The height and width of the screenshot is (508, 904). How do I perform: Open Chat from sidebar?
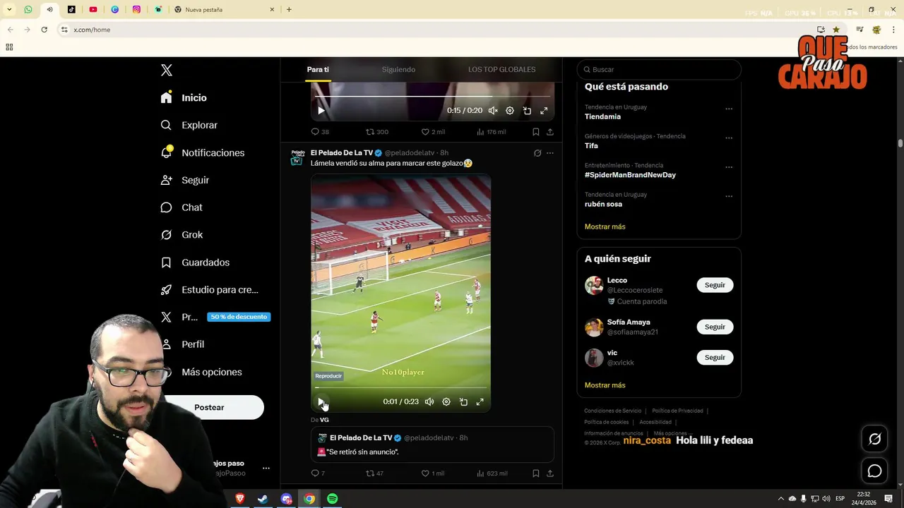click(182, 207)
